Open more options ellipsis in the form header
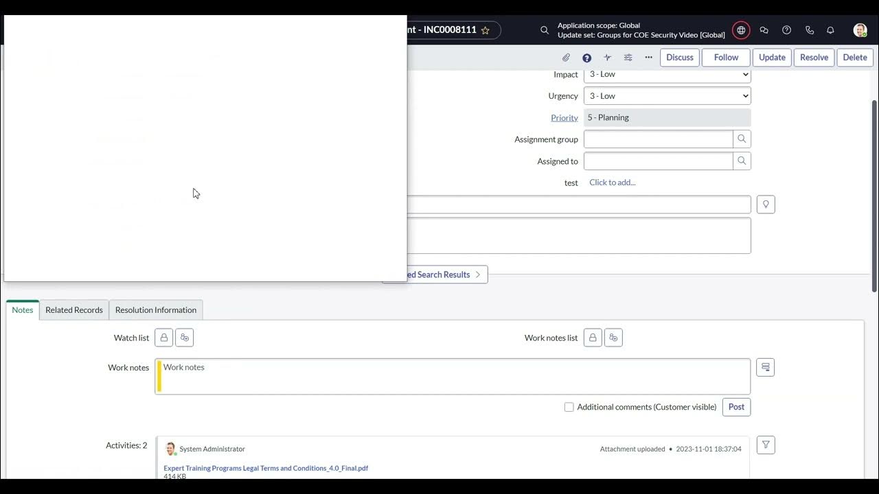Viewport: 879px width, 494px height. coord(648,58)
